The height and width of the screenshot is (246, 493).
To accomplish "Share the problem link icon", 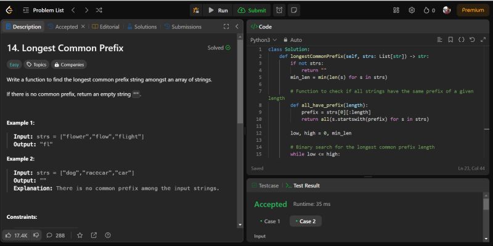I will 94,236.
